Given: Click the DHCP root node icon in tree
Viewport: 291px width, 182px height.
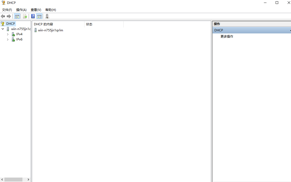Looking at the screenshot, I should click(3, 24).
